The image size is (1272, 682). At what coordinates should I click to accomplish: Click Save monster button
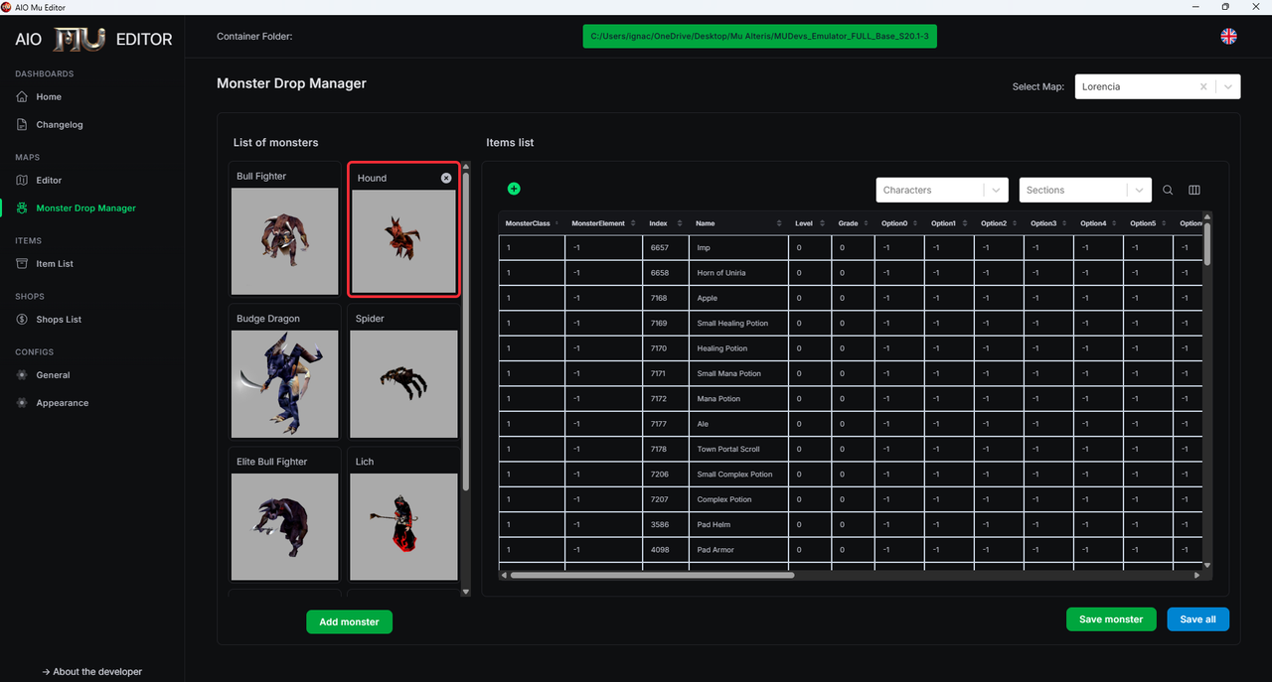pos(1111,619)
